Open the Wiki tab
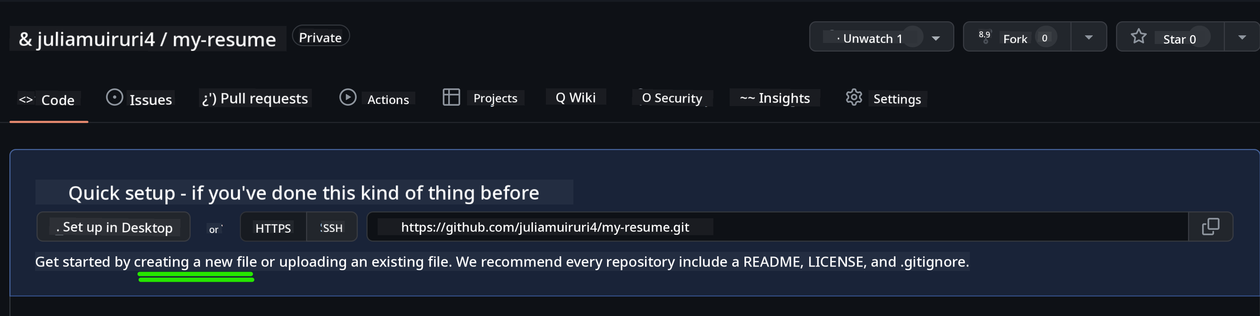 pos(576,97)
